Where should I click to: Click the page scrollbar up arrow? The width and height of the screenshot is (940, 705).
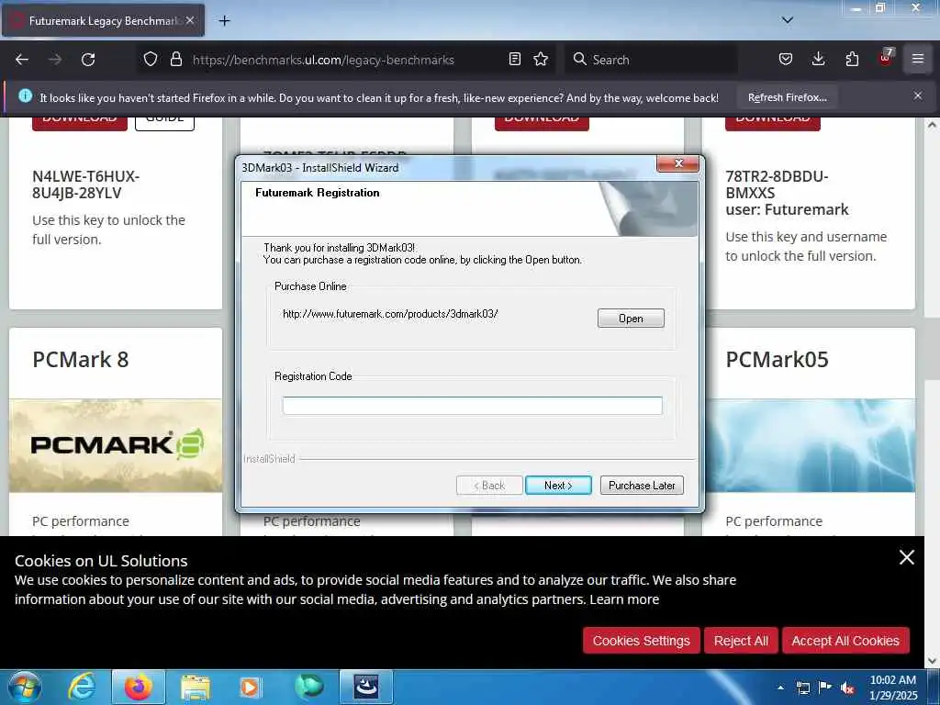point(932,125)
